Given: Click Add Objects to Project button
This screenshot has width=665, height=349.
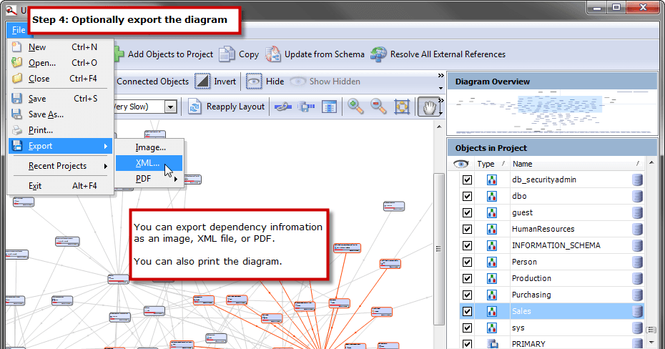Looking at the screenshot, I should (164, 54).
